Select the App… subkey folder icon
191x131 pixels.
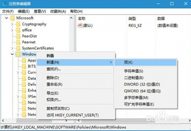[x=24, y=60]
